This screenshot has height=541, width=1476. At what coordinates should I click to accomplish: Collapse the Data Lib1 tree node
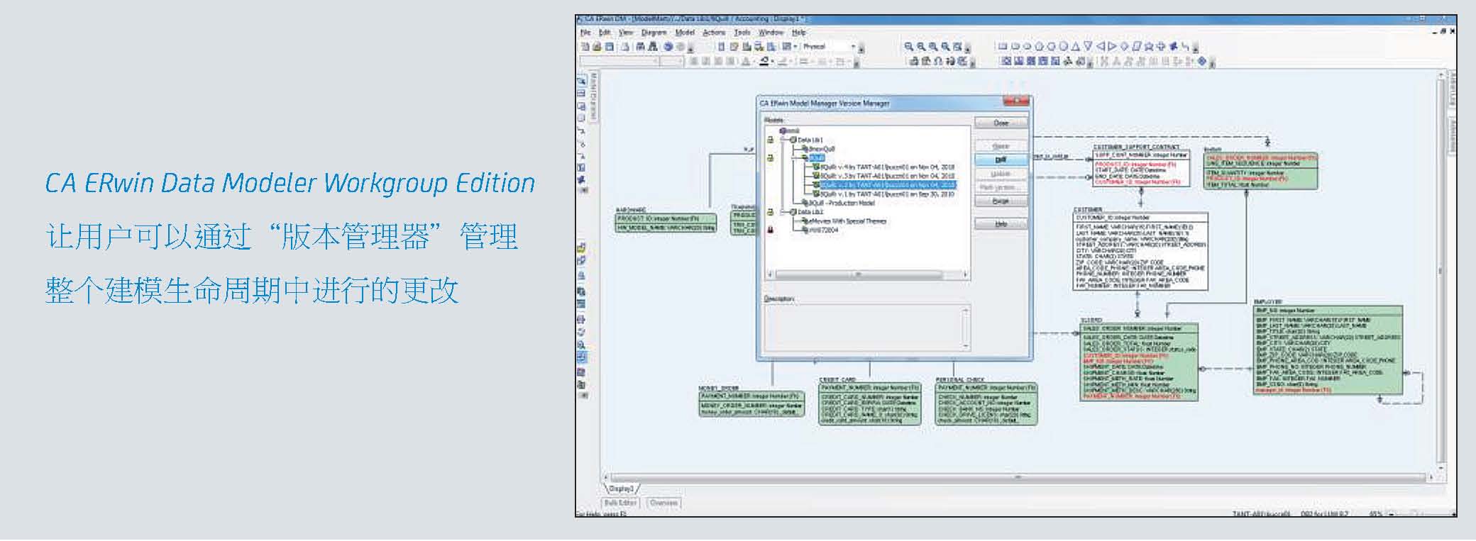[x=782, y=140]
